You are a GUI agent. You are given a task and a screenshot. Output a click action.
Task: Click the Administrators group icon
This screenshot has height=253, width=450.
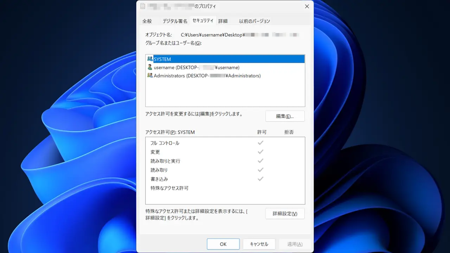(x=150, y=76)
